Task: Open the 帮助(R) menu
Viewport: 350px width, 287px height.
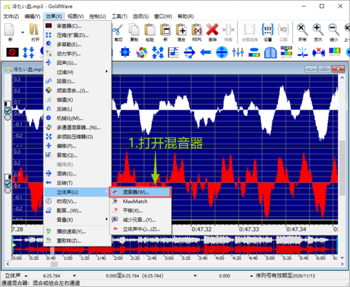Action: 185,16
